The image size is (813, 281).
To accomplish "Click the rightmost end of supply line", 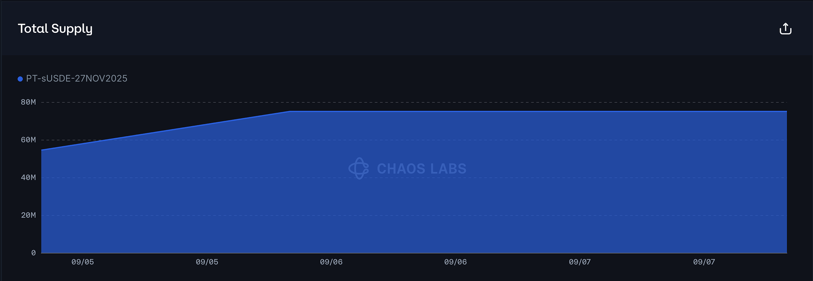I will (786, 111).
